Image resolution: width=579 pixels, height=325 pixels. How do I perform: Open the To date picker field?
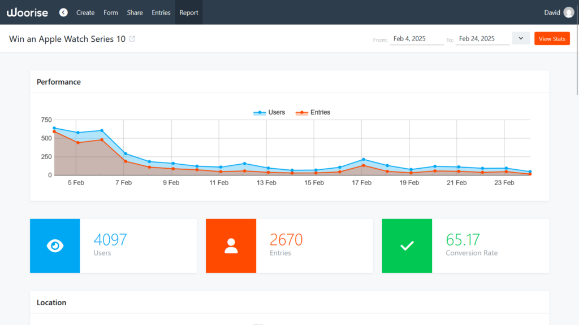pyautogui.click(x=482, y=39)
